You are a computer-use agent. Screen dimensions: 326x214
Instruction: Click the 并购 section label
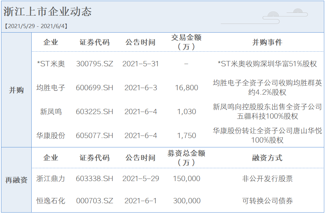pos(16,90)
